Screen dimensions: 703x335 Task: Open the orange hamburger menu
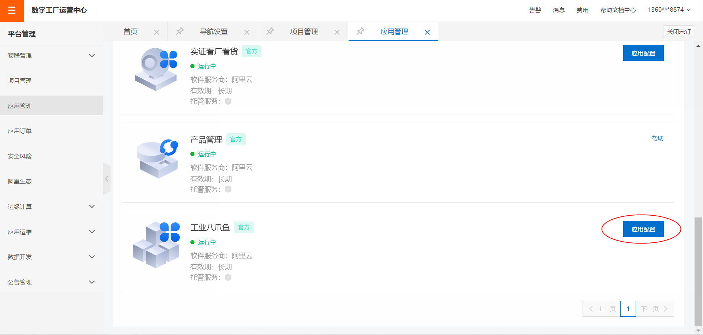12,11
